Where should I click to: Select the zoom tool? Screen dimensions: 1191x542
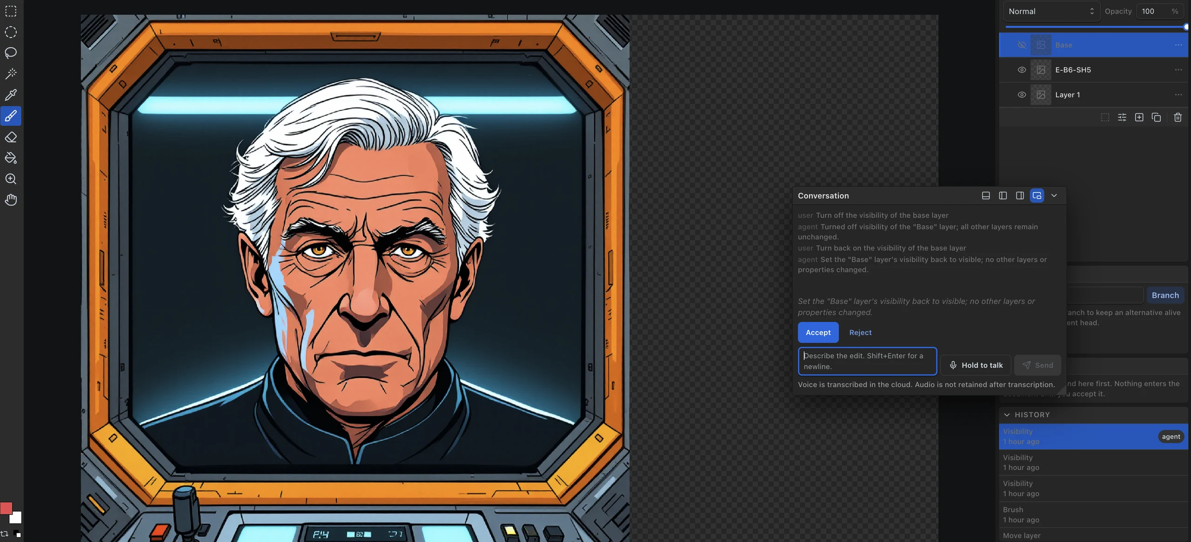[x=11, y=179]
